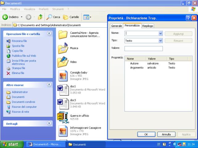Switch to Documento5 Microsoft Word taskbar button
The image size is (198, 148).
pyautogui.click(x=46, y=145)
